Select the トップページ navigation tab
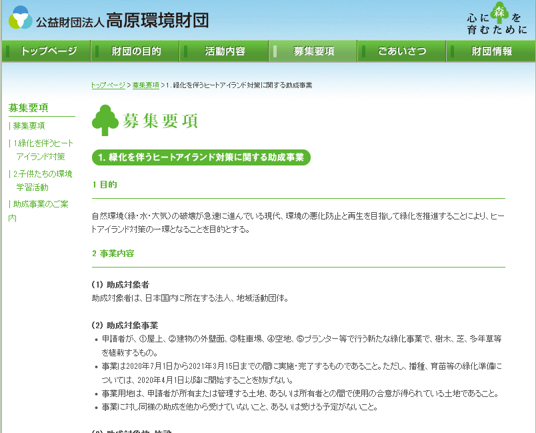Screen dimensions: 536x433 45,50
